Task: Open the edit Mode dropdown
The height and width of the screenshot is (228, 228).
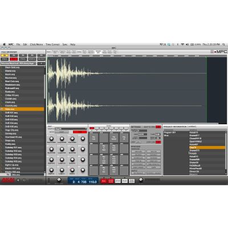Action: 62,132
